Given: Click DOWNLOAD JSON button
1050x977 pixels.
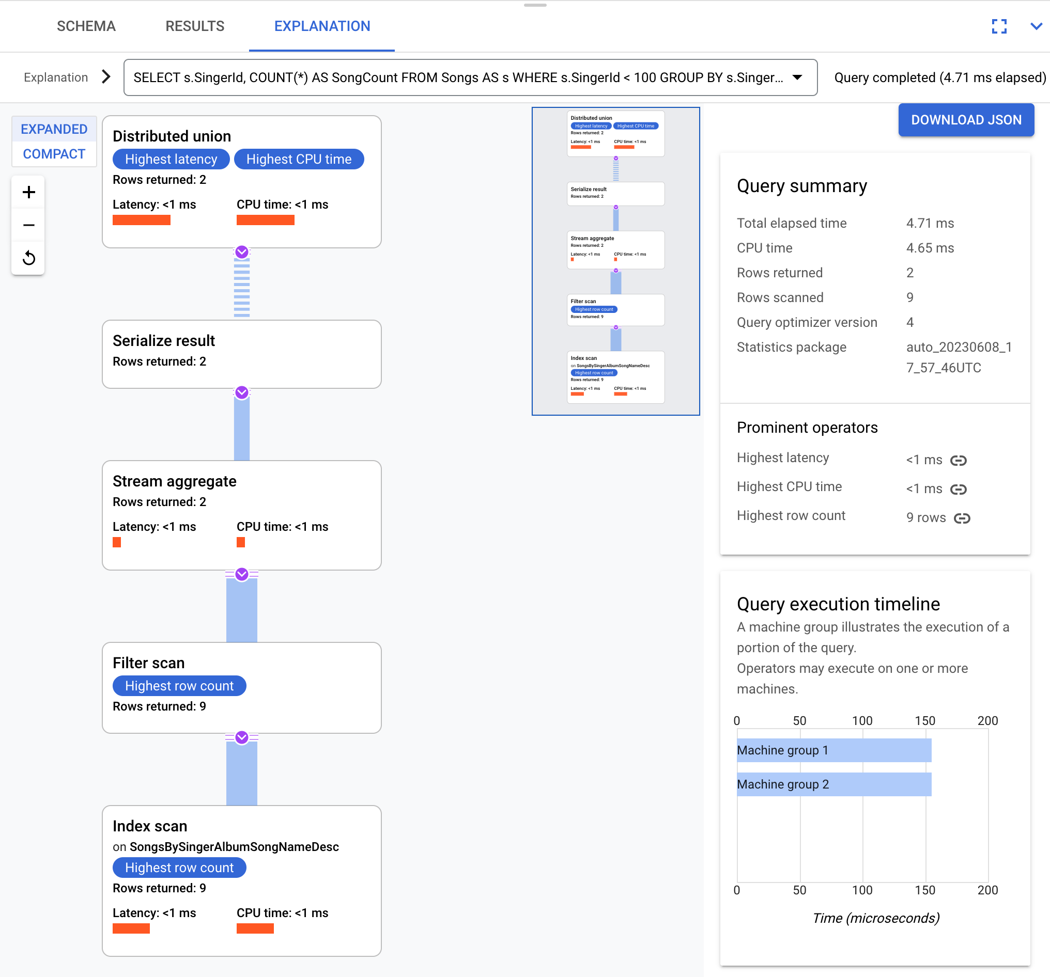Looking at the screenshot, I should point(965,120).
